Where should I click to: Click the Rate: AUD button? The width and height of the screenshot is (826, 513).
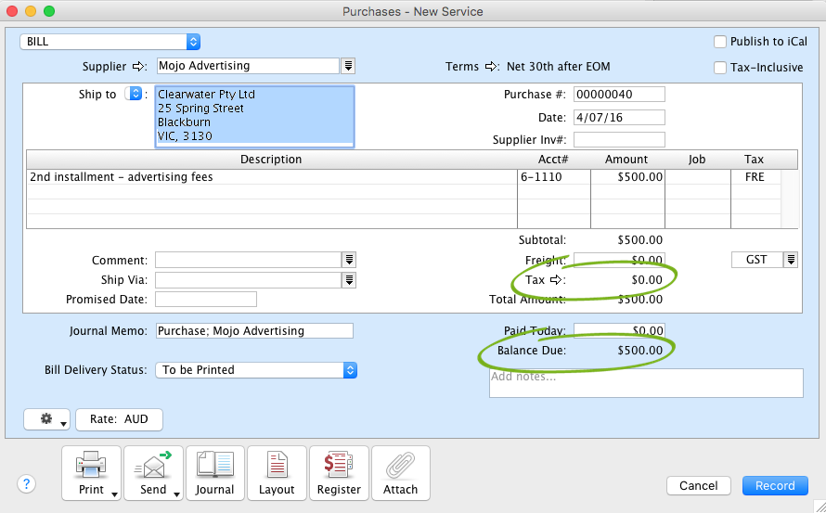(119, 419)
